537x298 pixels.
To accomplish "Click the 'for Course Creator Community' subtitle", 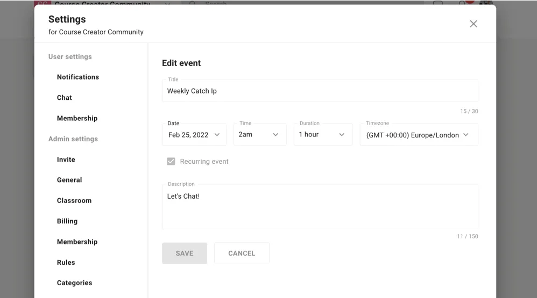I will [96, 32].
